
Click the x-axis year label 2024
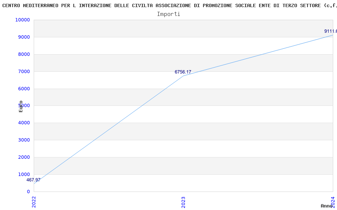click(x=333, y=202)
